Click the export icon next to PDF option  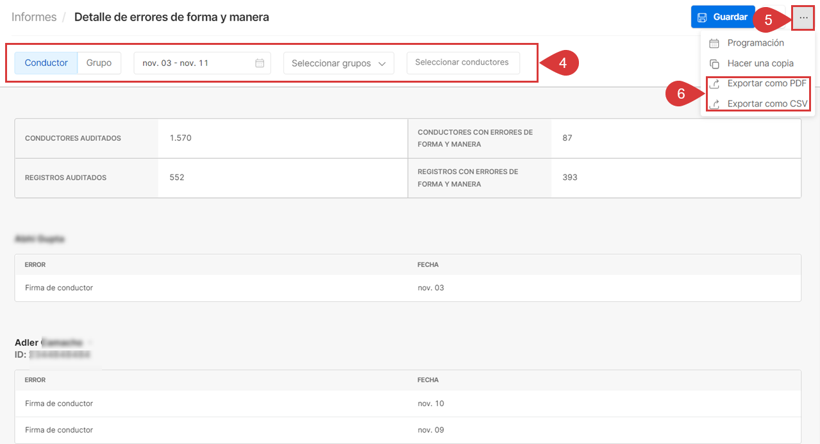[x=714, y=84]
